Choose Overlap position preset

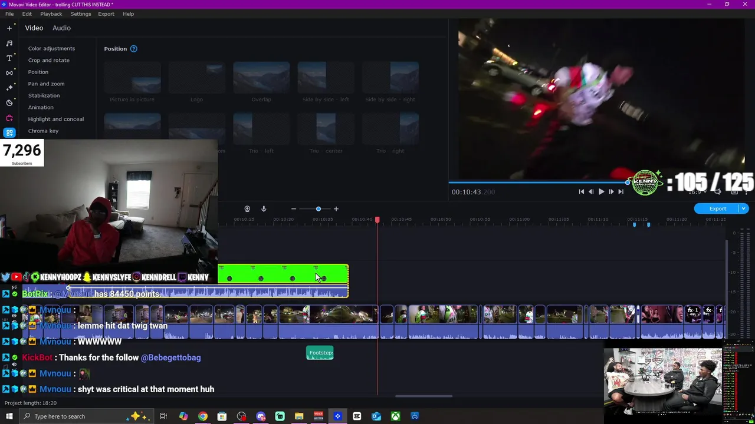261,82
